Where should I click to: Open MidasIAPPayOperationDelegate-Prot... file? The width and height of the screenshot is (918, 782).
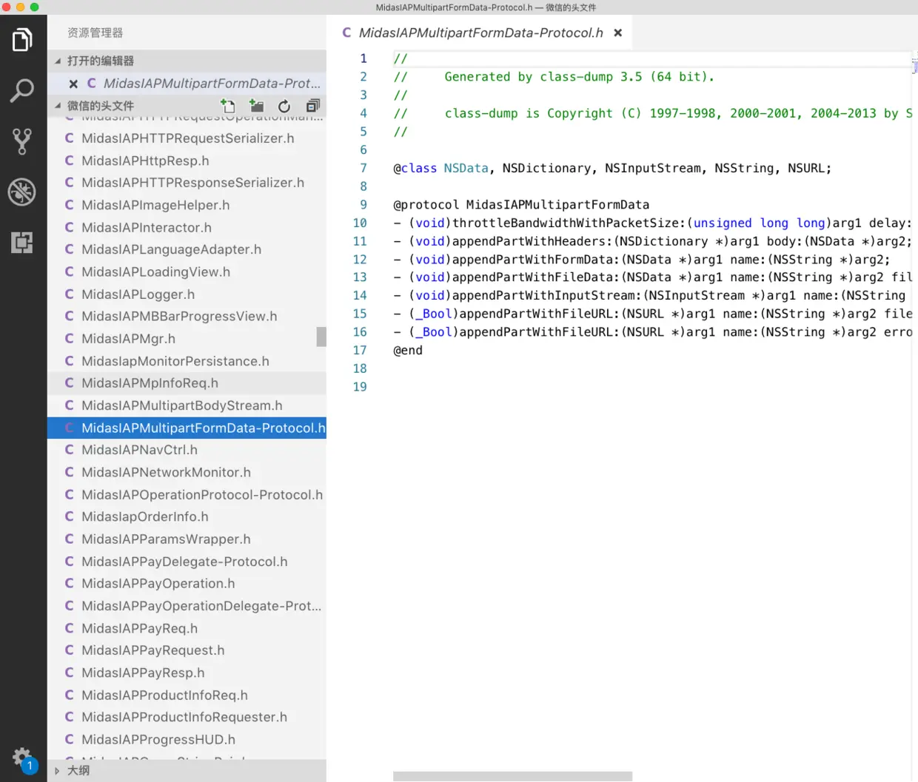tap(187, 606)
